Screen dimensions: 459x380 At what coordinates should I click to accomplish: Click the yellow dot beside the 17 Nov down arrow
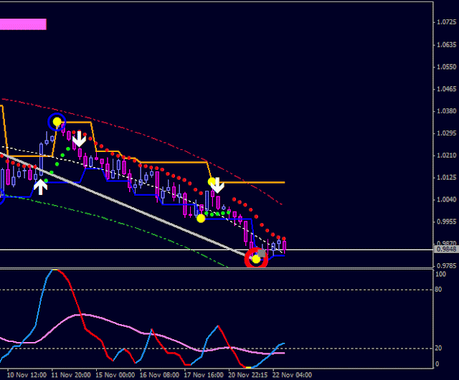pos(212,182)
